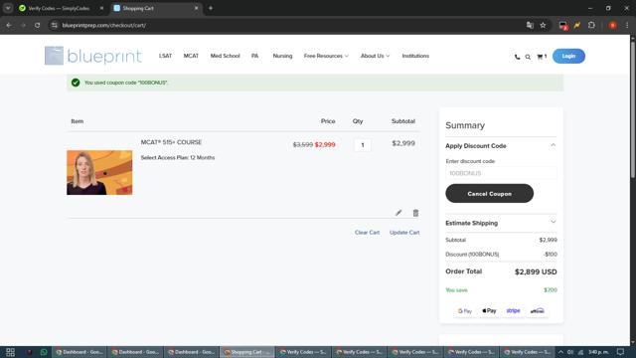Click the Discount -$100 value
The height and width of the screenshot is (358, 636).
tap(551, 255)
